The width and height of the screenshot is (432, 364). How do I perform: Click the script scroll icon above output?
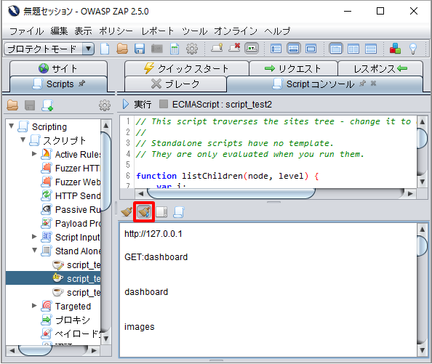pos(179,212)
